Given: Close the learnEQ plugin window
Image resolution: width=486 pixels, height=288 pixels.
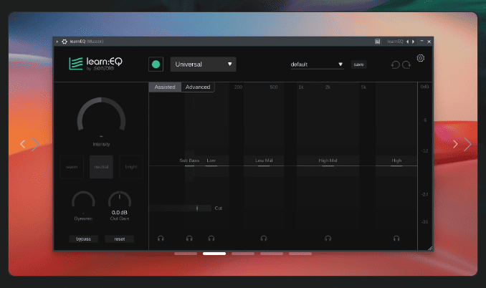Looking at the screenshot, I should (x=429, y=42).
